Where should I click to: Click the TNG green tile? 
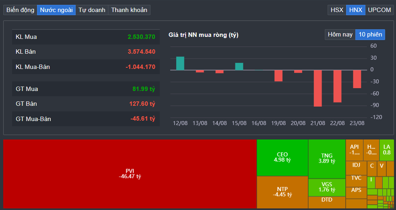[327, 158]
